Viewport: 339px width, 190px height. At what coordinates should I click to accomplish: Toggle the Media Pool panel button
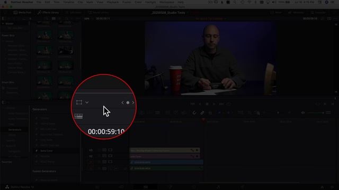22,13
